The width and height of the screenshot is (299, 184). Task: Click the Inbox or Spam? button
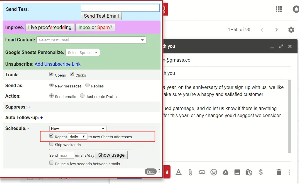95,27
